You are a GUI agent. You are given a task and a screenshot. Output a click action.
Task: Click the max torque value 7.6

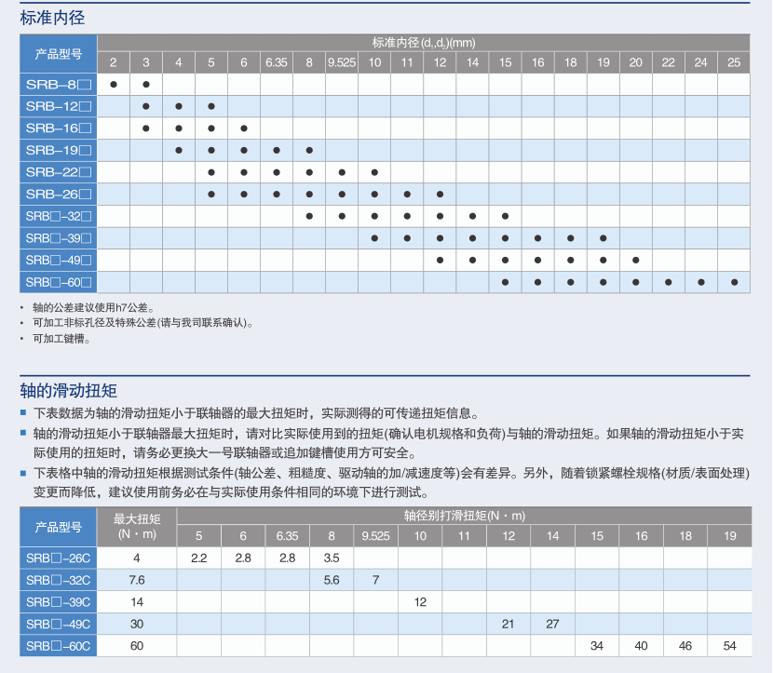coord(137,580)
